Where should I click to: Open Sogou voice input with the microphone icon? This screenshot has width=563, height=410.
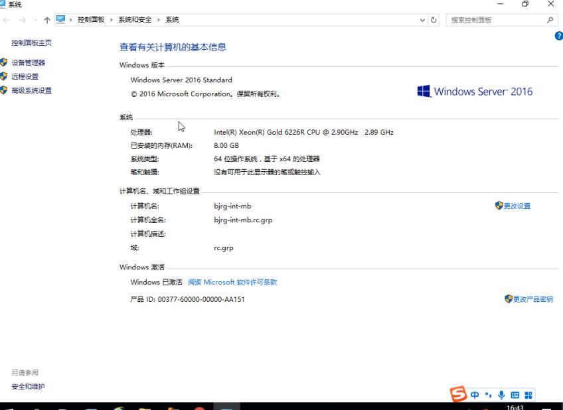tap(501, 394)
